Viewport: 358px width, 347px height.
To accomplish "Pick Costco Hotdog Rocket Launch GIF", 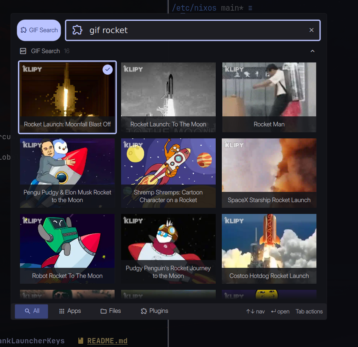I will point(269,249).
